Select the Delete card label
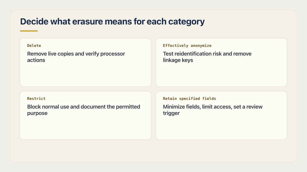 [34, 46]
